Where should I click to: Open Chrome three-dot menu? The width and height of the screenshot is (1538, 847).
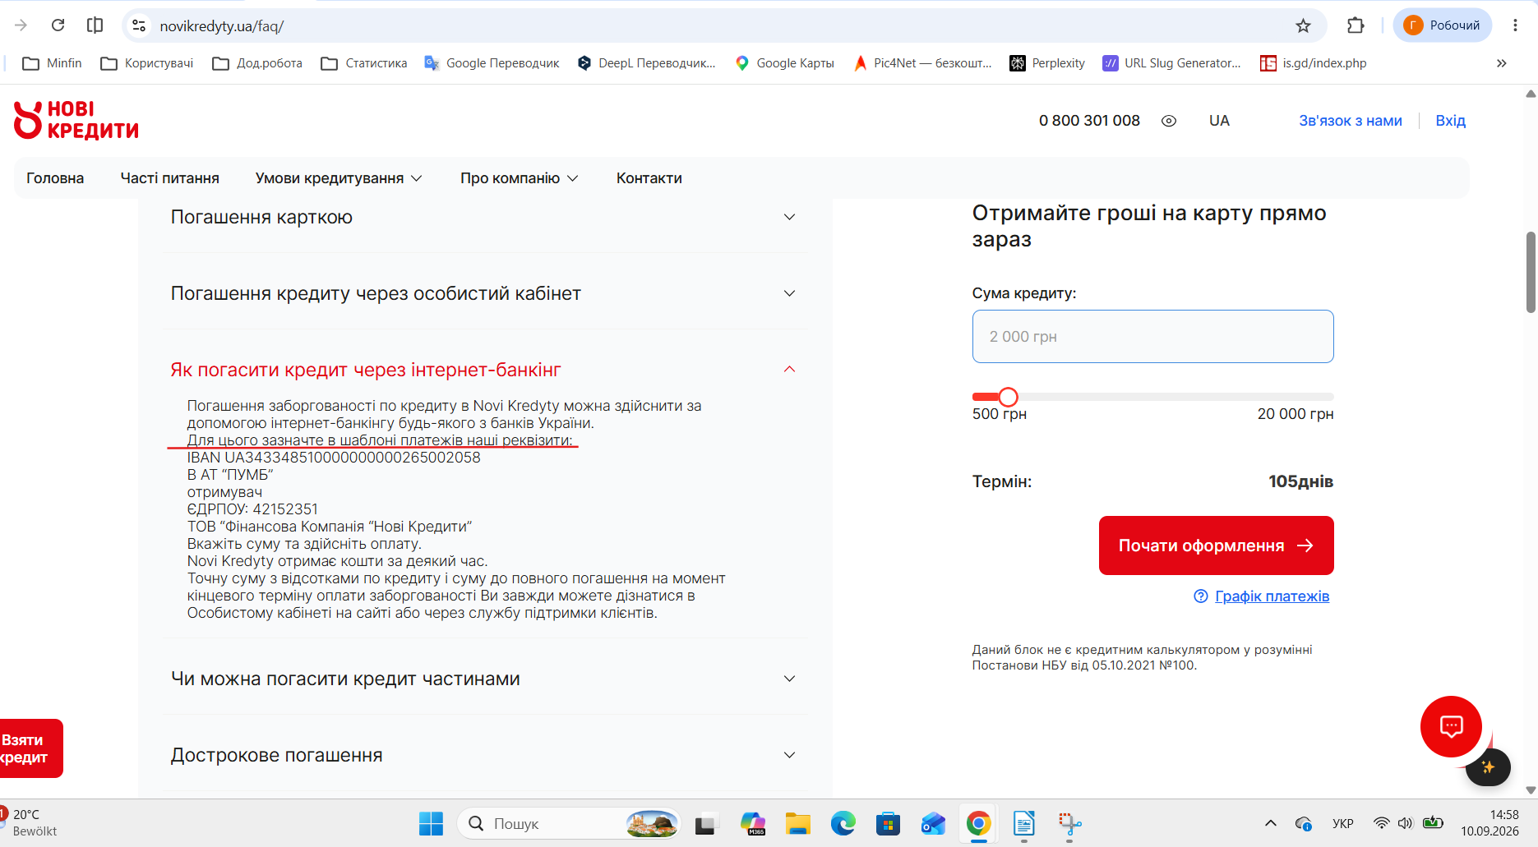coord(1515,25)
